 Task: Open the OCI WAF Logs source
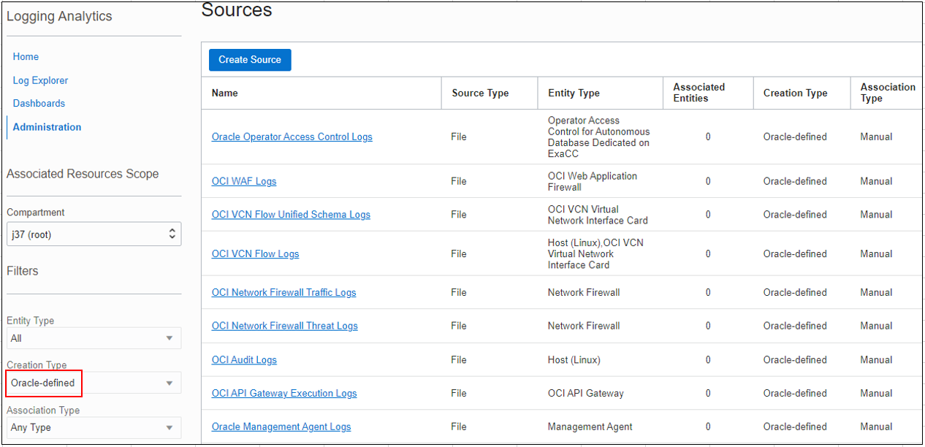tap(244, 181)
